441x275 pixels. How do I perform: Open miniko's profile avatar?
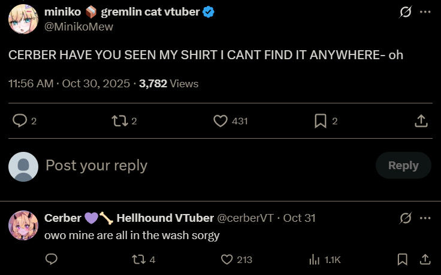pos(24,18)
